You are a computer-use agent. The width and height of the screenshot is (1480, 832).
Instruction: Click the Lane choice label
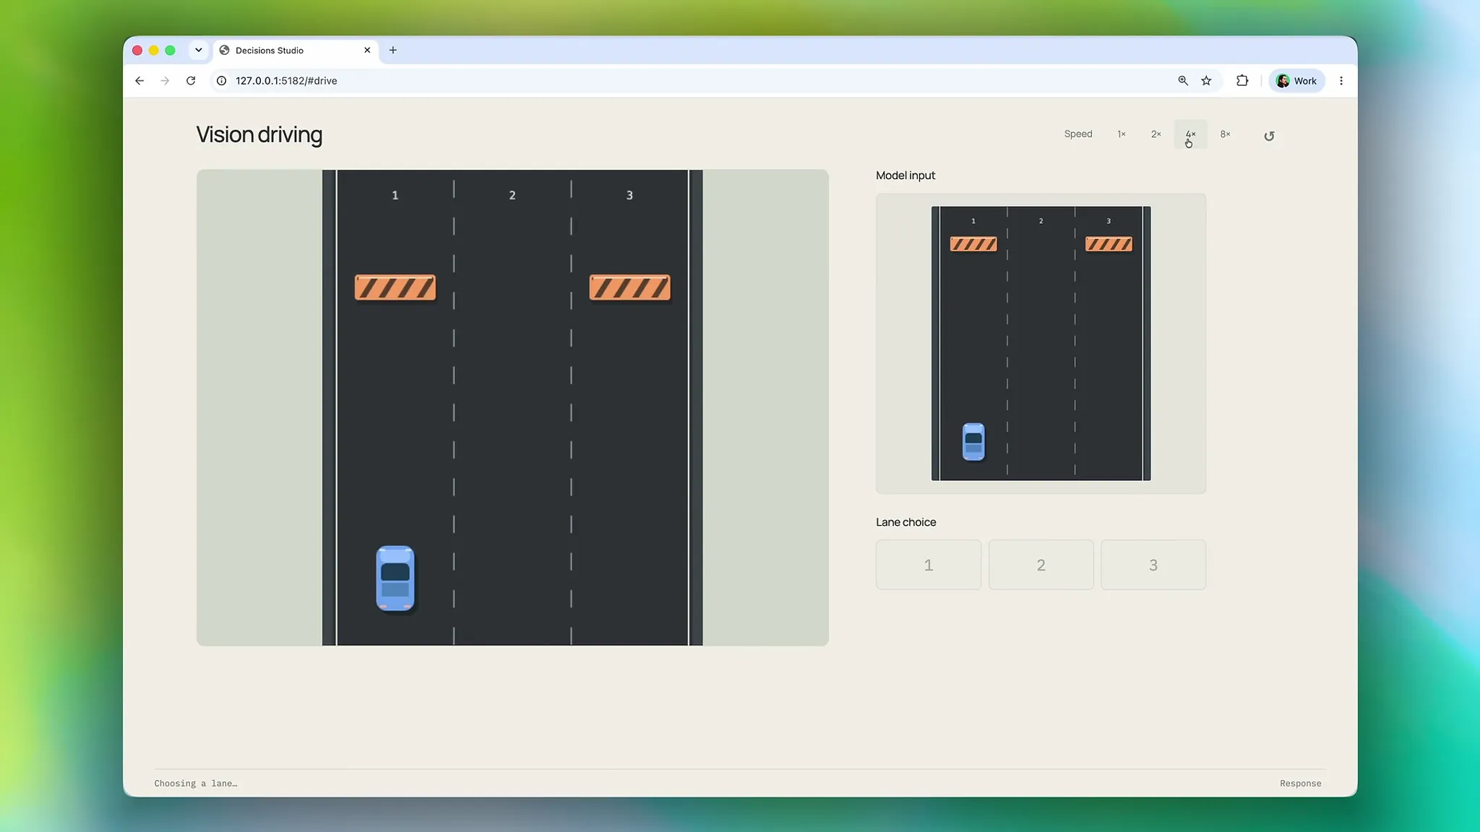(x=906, y=522)
